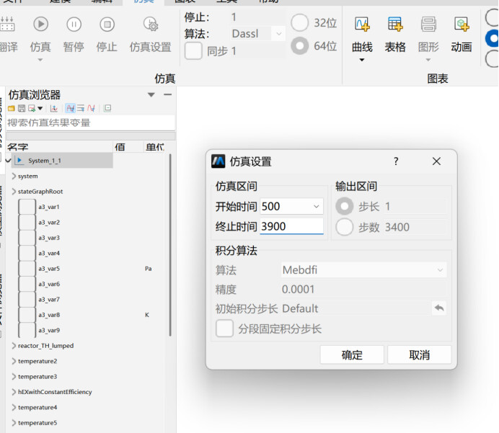The width and height of the screenshot is (499, 433).
Task: Click the 精度 0.0001 field
Action: click(363, 290)
